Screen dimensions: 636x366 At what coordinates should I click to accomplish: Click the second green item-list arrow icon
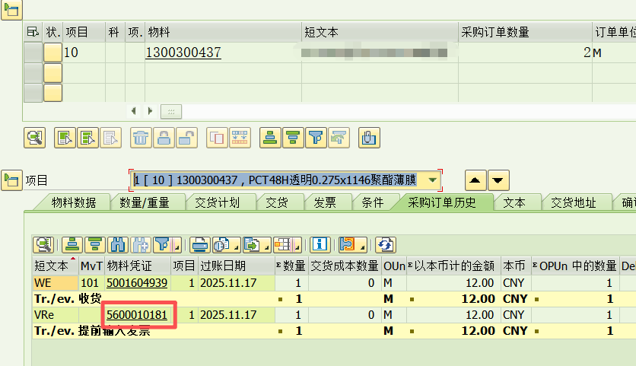pyautogui.click(x=87, y=138)
